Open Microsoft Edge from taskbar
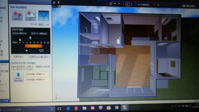This screenshot has width=199, height=112. (68, 108)
